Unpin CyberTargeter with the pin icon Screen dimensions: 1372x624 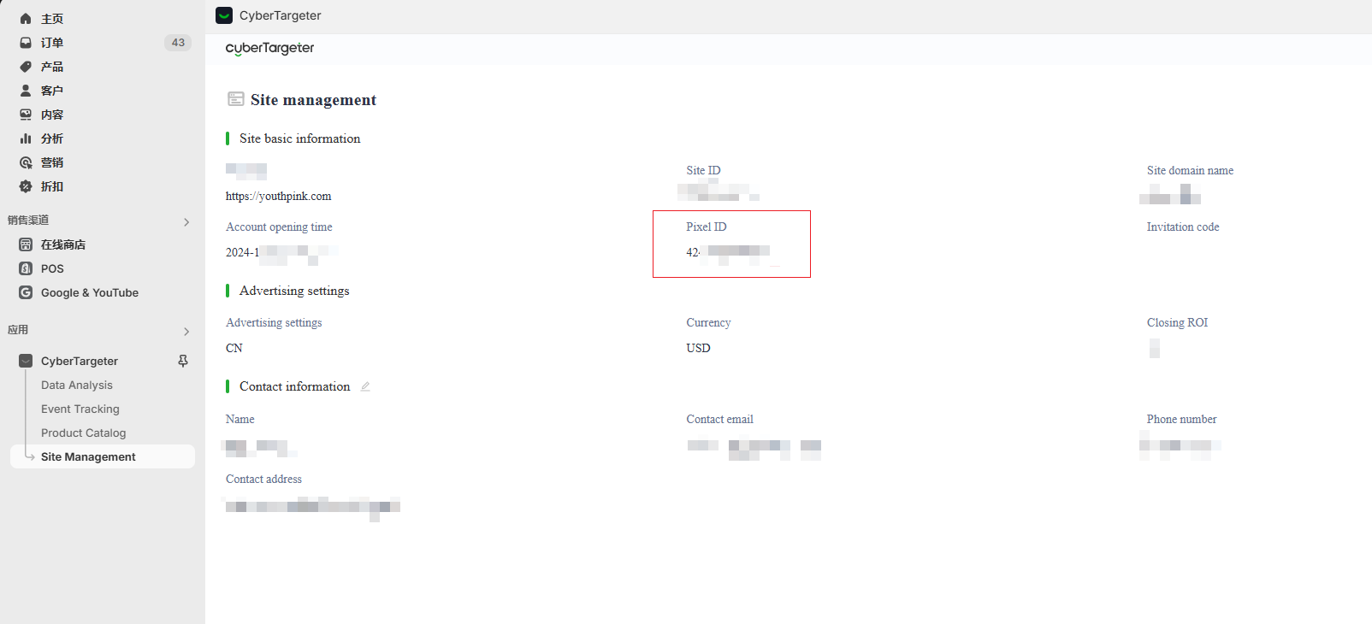click(183, 361)
